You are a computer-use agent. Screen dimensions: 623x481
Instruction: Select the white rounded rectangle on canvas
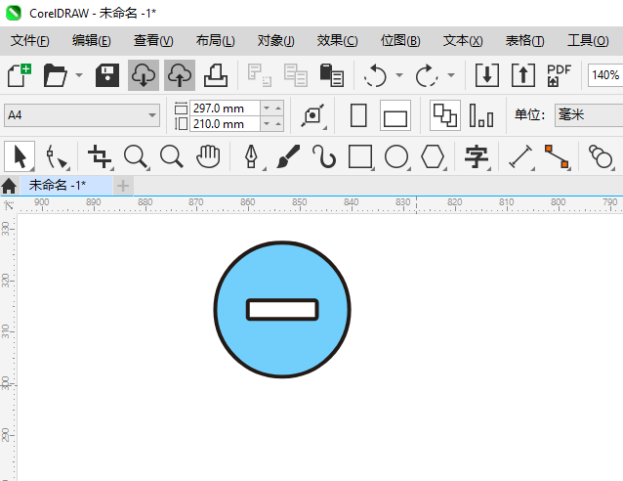click(282, 310)
